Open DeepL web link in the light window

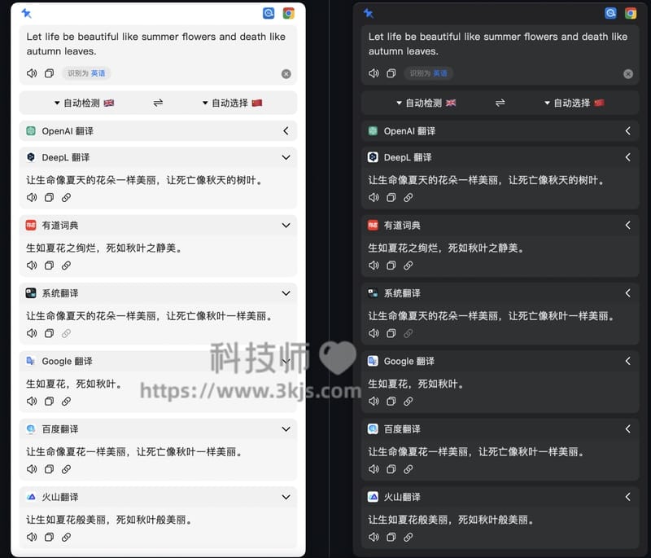click(66, 197)
